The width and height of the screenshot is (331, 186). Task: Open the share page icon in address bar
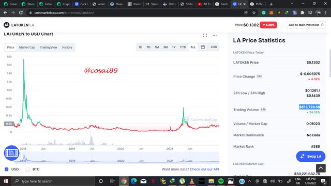point(246,12)
